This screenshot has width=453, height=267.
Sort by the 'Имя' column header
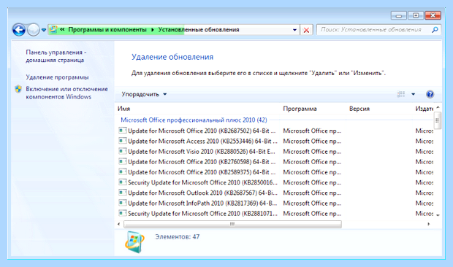[x=123, y=109]
